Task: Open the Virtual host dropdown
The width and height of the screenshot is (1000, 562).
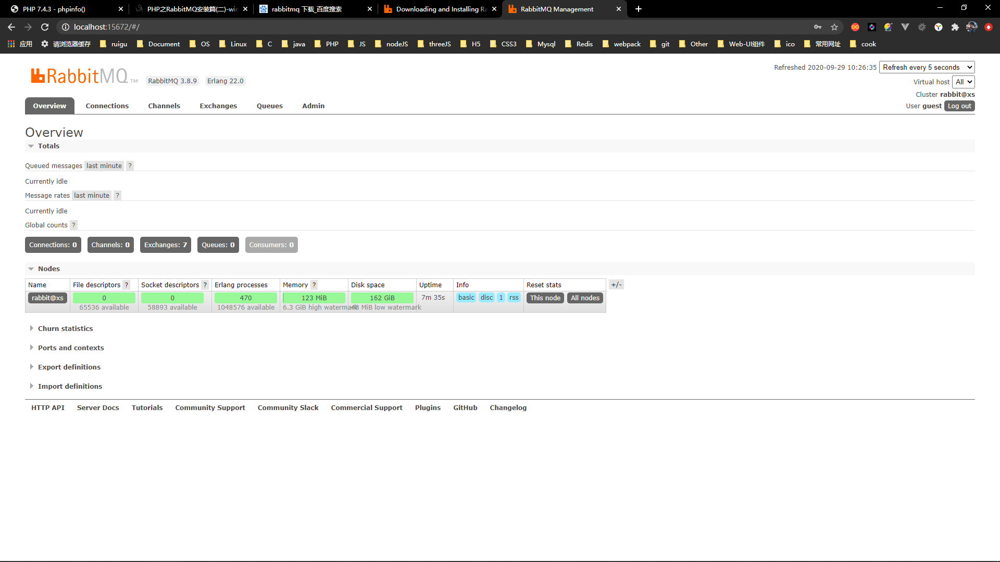Action: (964, 82)
